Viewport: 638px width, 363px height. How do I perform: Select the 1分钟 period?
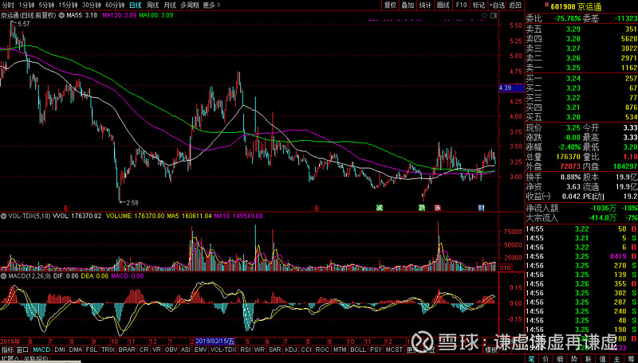26,6
